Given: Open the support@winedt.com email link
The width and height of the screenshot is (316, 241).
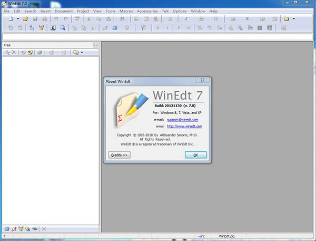Looking at the screenshot, I should pos(183,120).
